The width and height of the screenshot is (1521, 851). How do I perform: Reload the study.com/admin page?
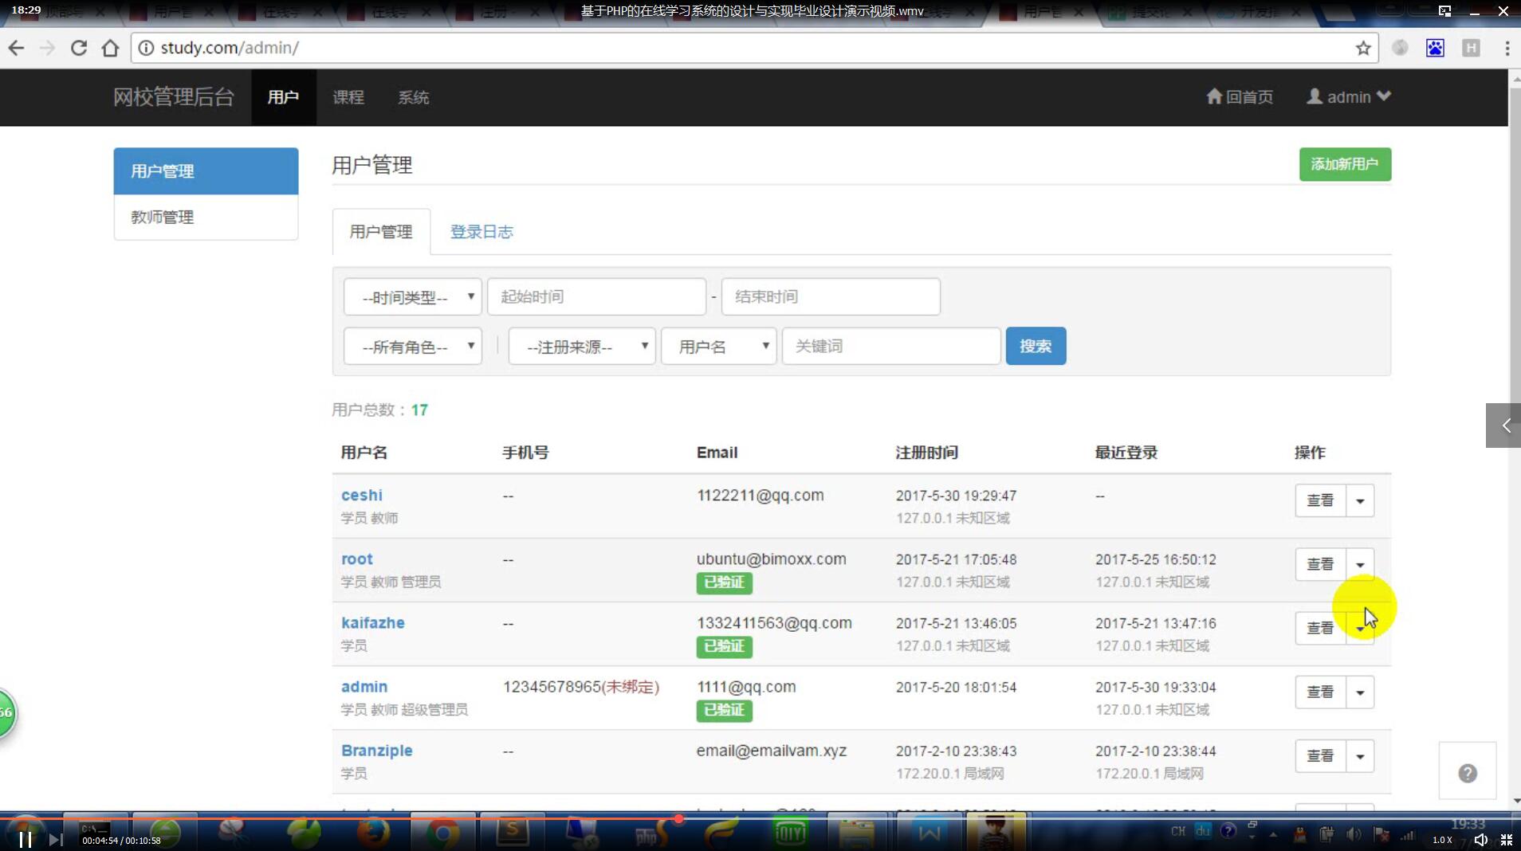coord(78,48)
